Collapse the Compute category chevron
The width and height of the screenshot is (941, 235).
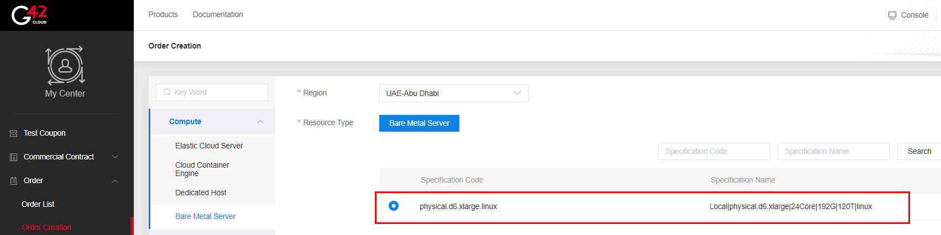coord(260,122)
